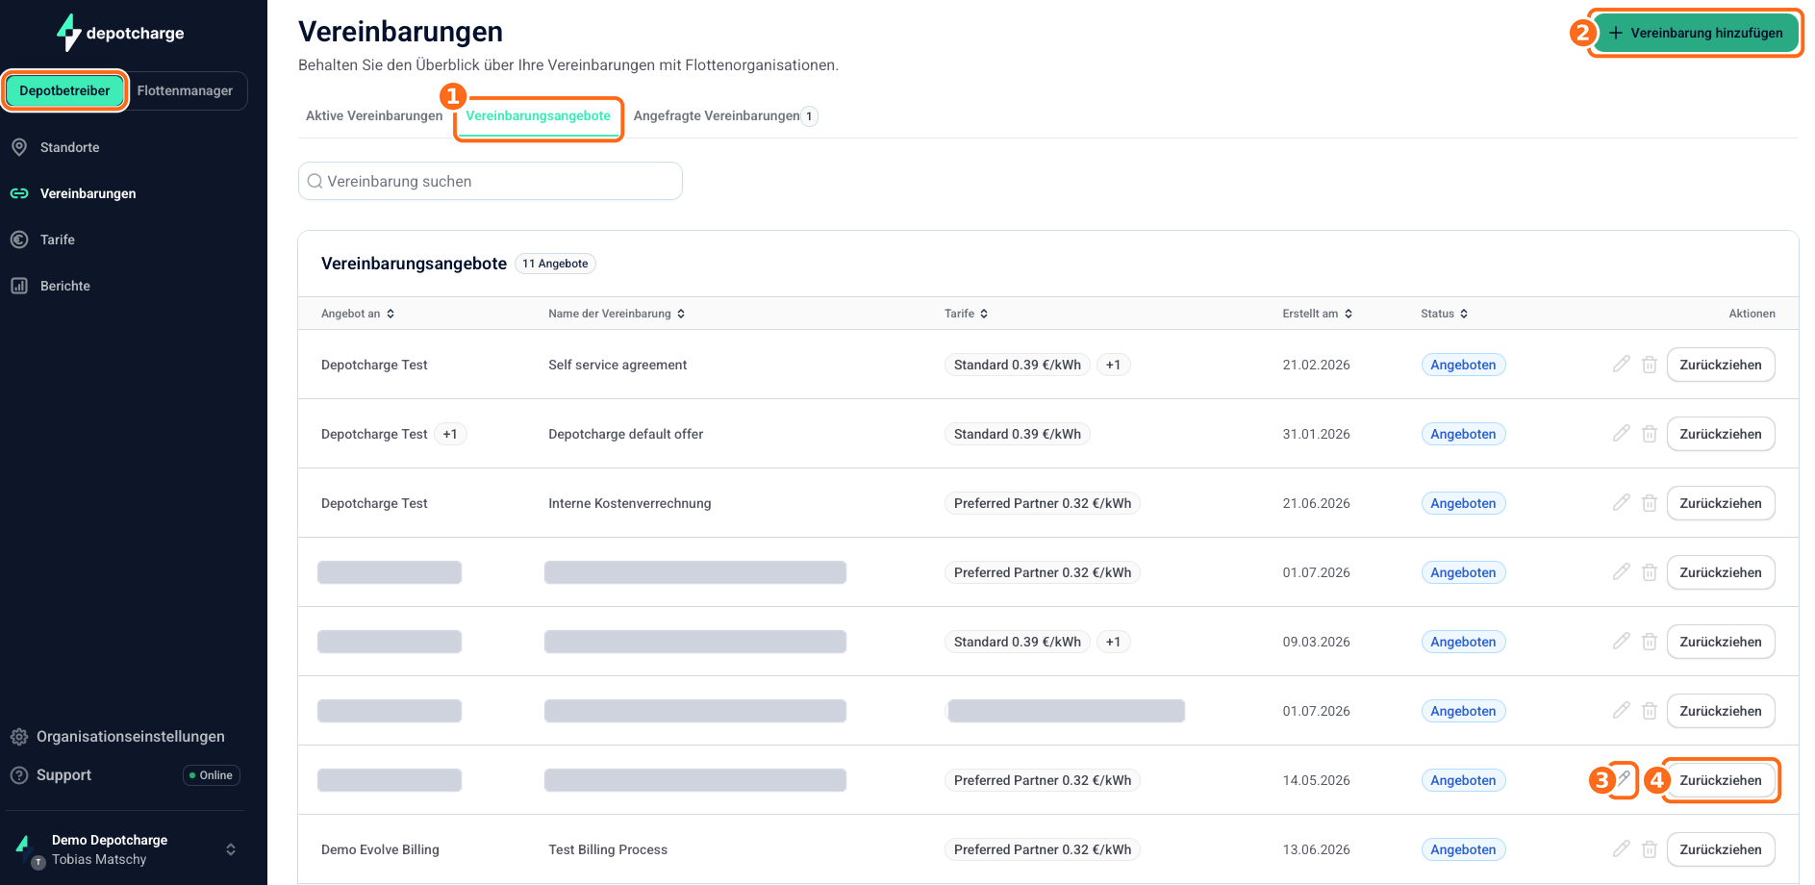Click the Berichte chart icon
Screen dimensions: 1815x885
coord(19,286)
